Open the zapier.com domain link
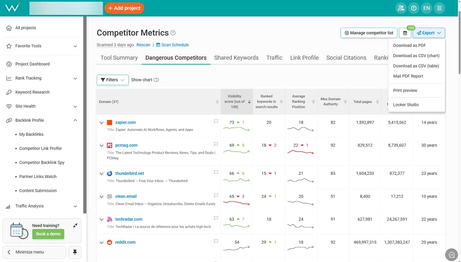This screenshot has height=262, width=461. coord(126,123)
